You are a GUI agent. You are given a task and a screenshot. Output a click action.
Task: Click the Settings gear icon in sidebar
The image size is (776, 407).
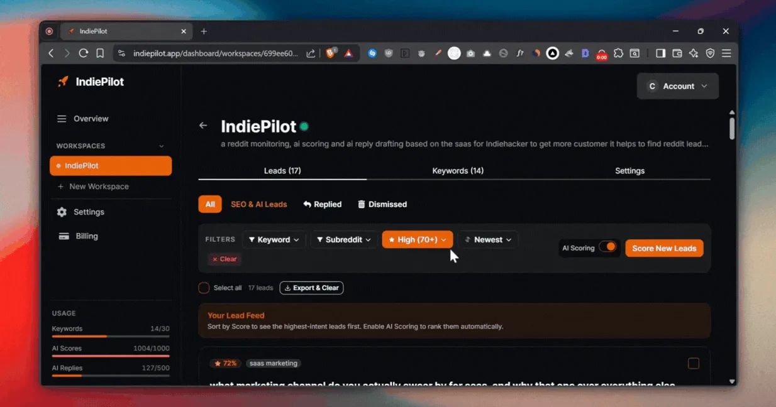pyautogui.click(x=62, y=212)
